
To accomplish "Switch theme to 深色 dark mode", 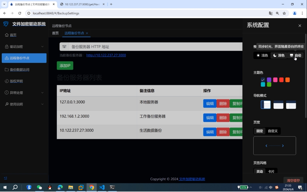I will (279, 55).
